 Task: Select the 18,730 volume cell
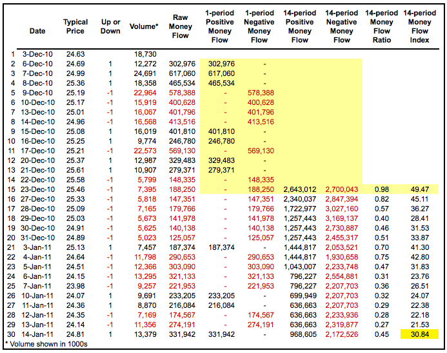[145, 54]
